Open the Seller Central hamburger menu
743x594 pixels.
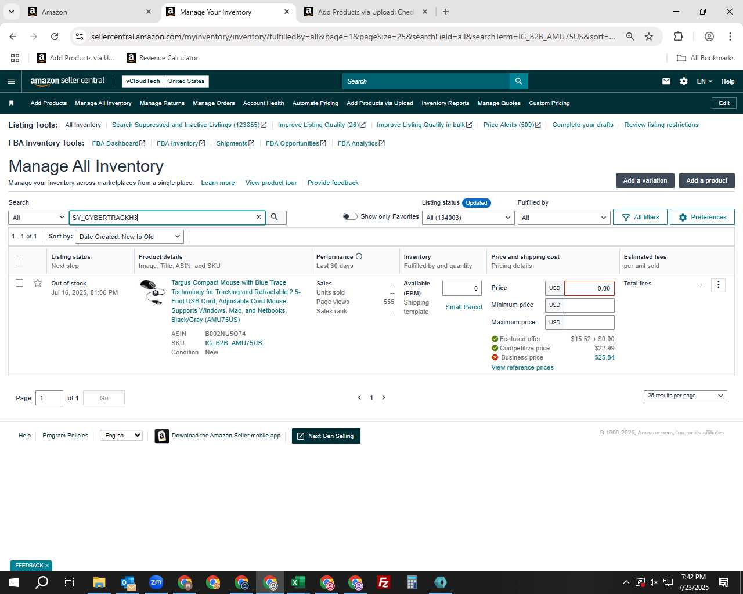(10, 81)
